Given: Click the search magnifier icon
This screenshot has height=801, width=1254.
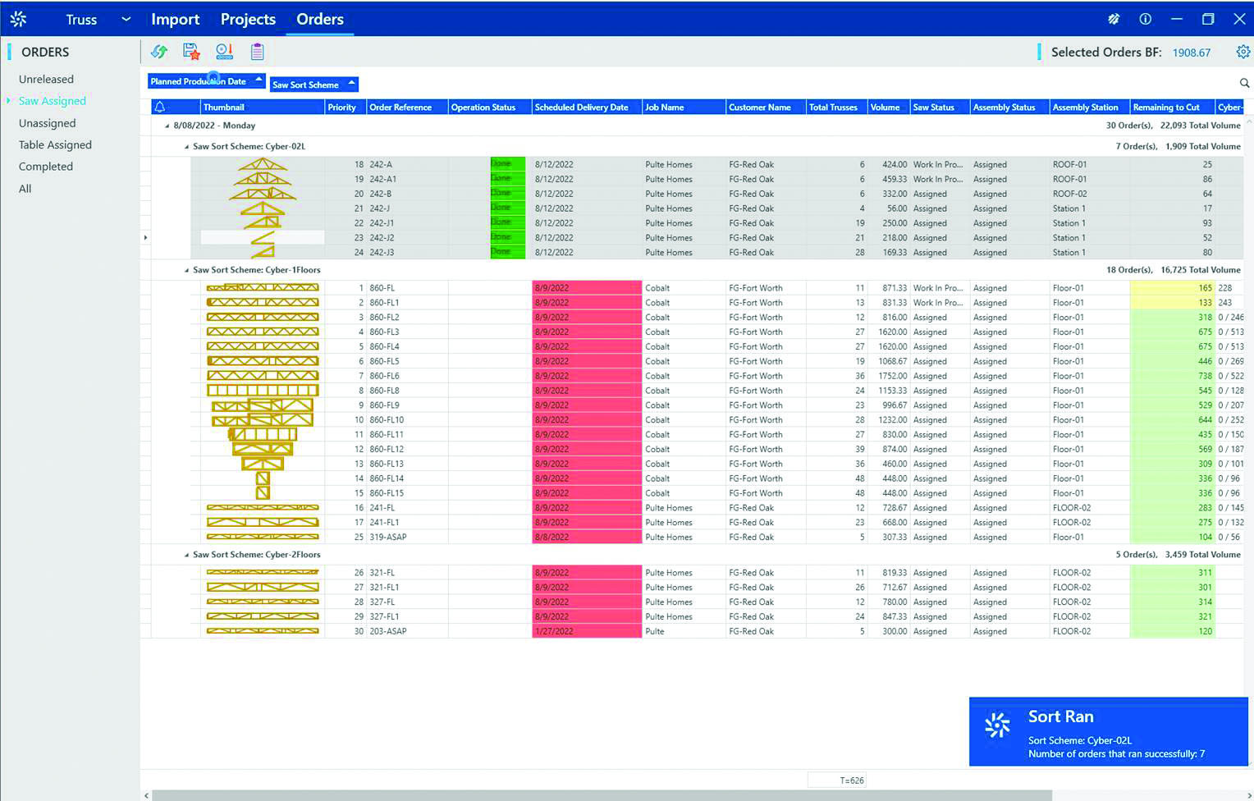Looking at the screenshot, I should click(x=1243, y=83).
